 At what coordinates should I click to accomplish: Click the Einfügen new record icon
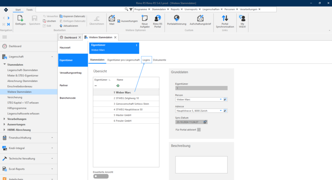pyautogui.click(x=20, y=18)
